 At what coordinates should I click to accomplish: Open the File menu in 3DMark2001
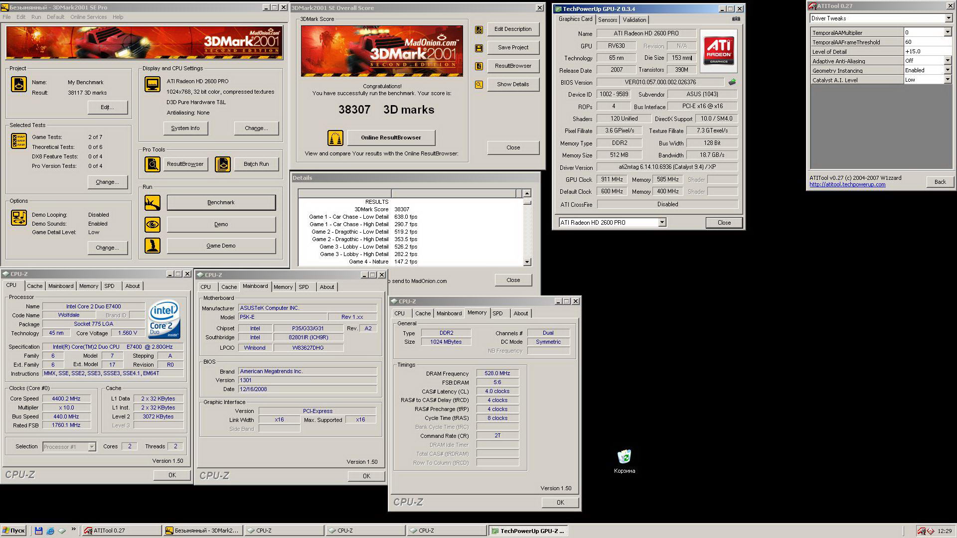(6, 17)
